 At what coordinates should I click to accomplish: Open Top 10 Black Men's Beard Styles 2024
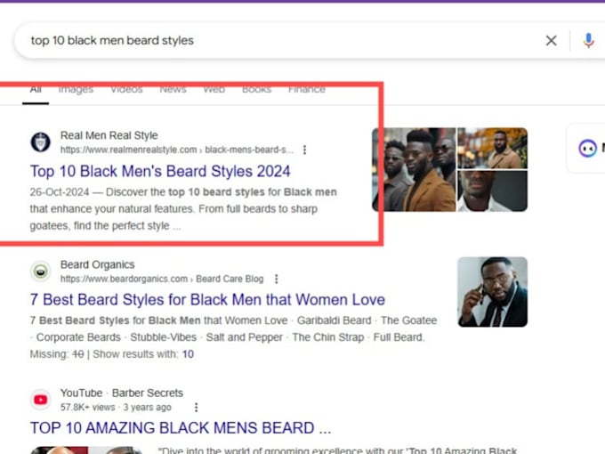[x=160, y=172]
